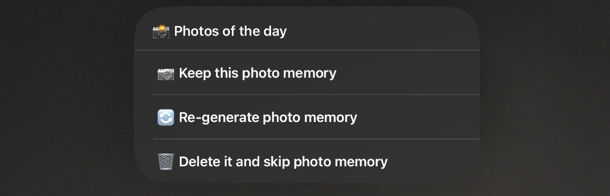The image size is (610, 196).
Task: Tap the gray camera emoji to keep memory
Action: coord(166,73)
